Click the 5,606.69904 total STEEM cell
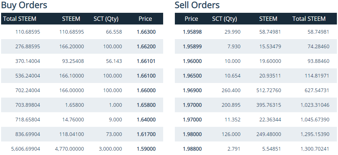This screenshot has height=155, width=338. click(x=26, y=149)
